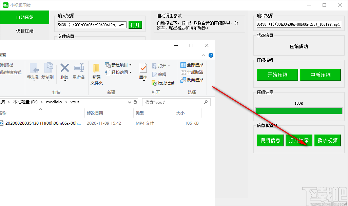Open the Explorer help question mark icon

pyautogui.click(x=211, y=55)
